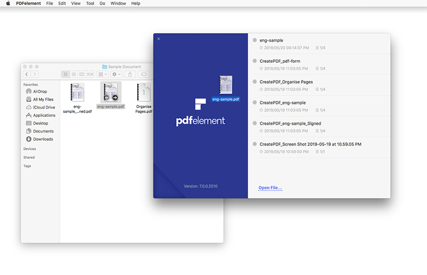Image resolution: width=427 pixels, height=275 pixels.
Task: Click the Shared heading in Finder sidebar
Action: [29, 157]
